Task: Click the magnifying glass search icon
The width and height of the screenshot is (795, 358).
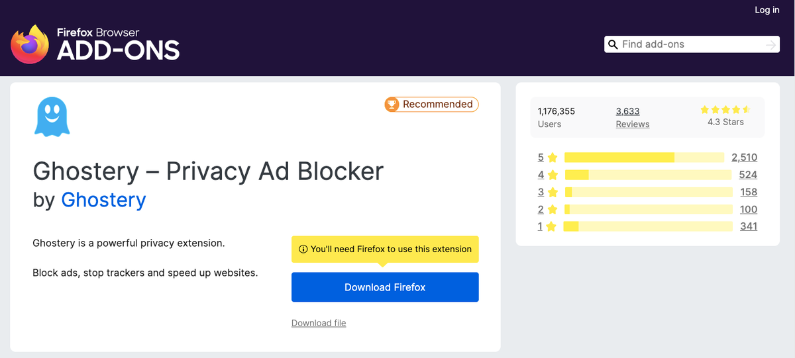Action: click(x=613, y=44)
